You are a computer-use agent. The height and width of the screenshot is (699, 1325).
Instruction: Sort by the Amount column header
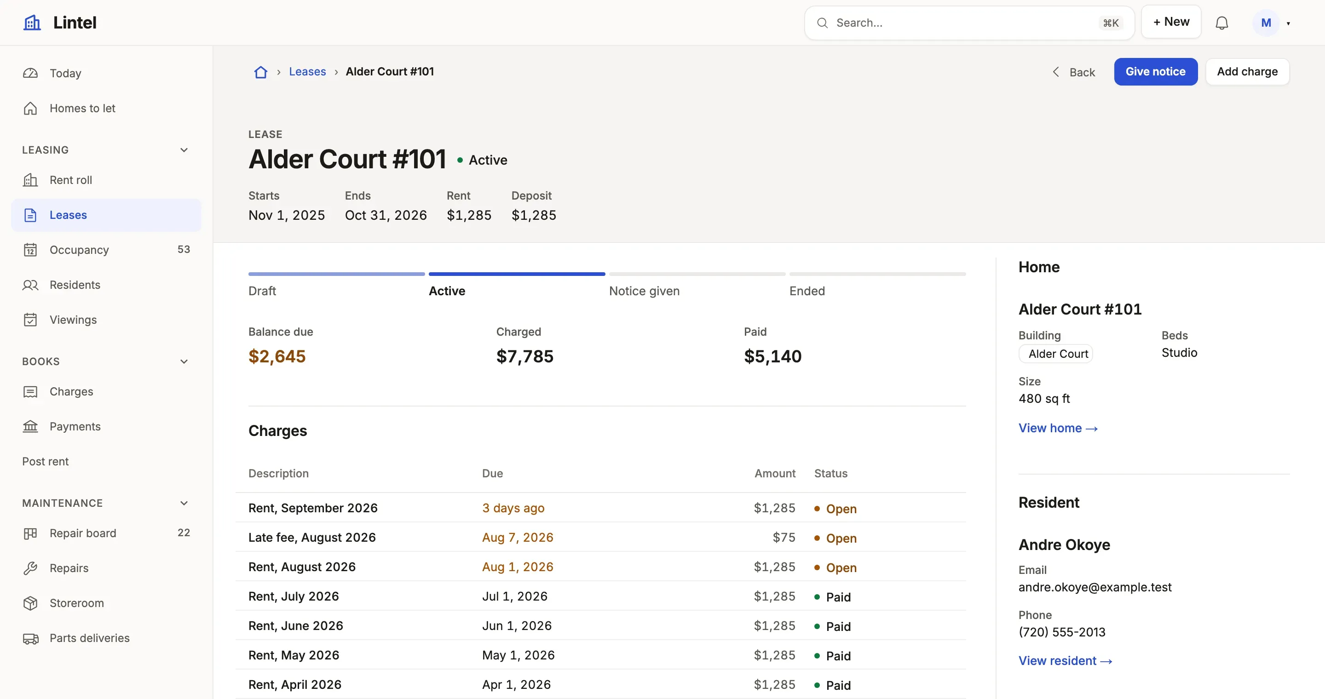[x=775, y=473]
